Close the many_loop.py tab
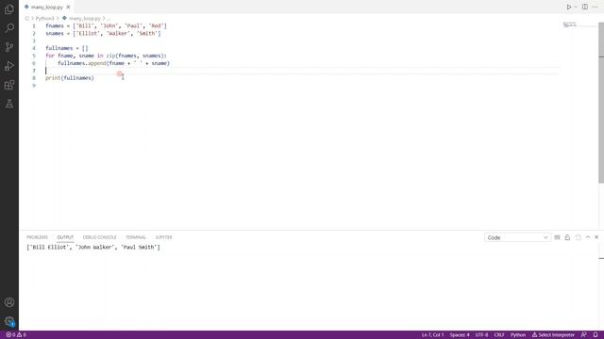 point(68,7)
